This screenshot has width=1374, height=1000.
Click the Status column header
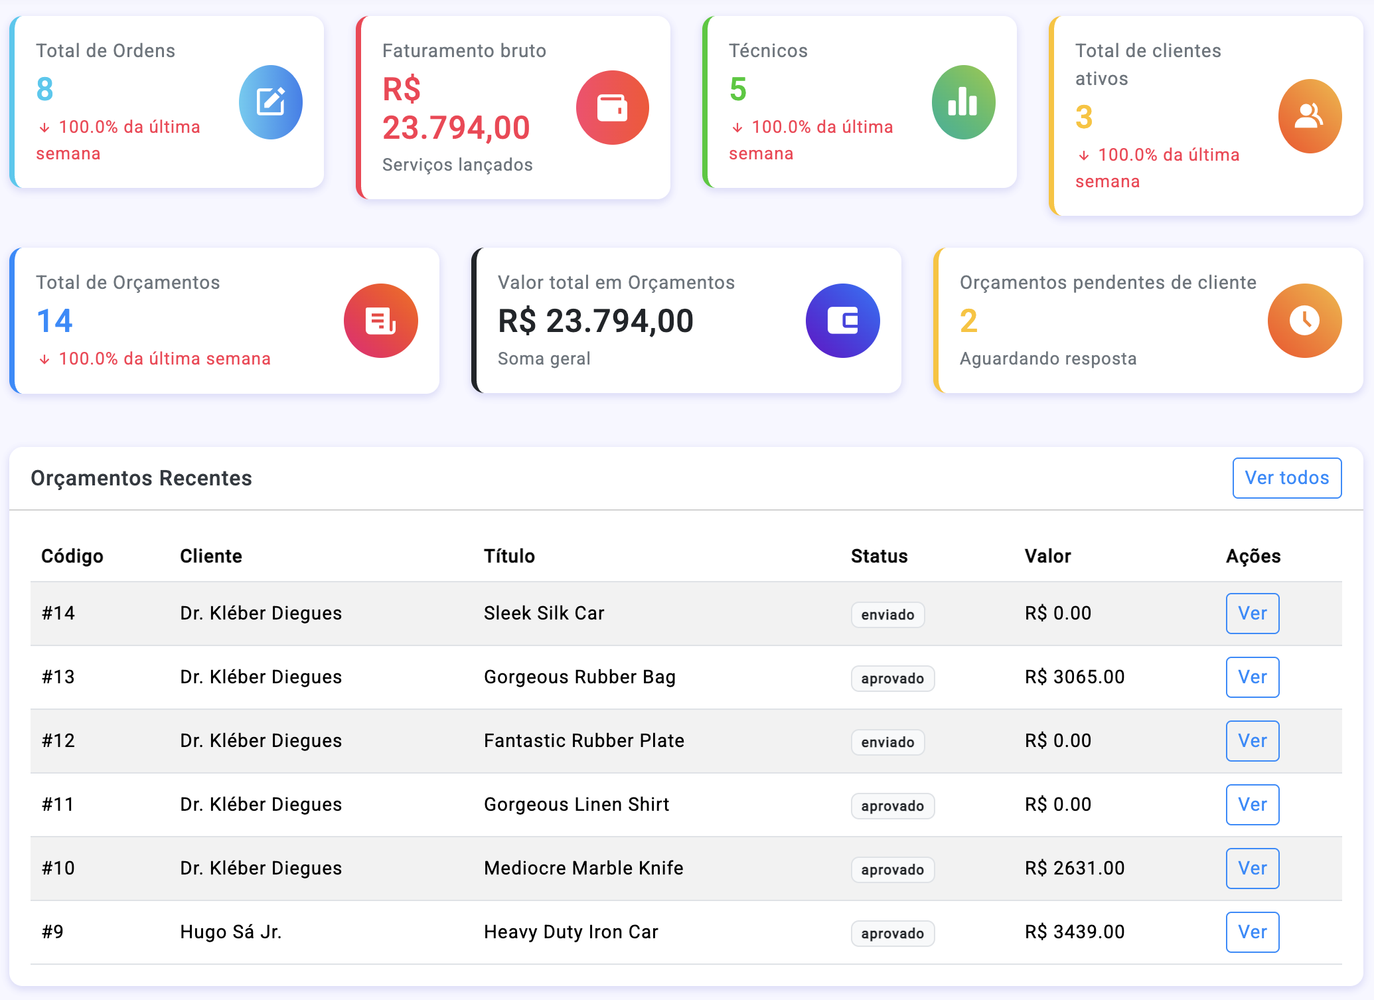(879, 556)
